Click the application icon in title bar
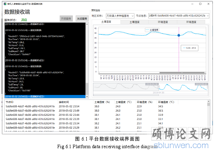Viewport: 217px width, 152px height. point(4,3)
